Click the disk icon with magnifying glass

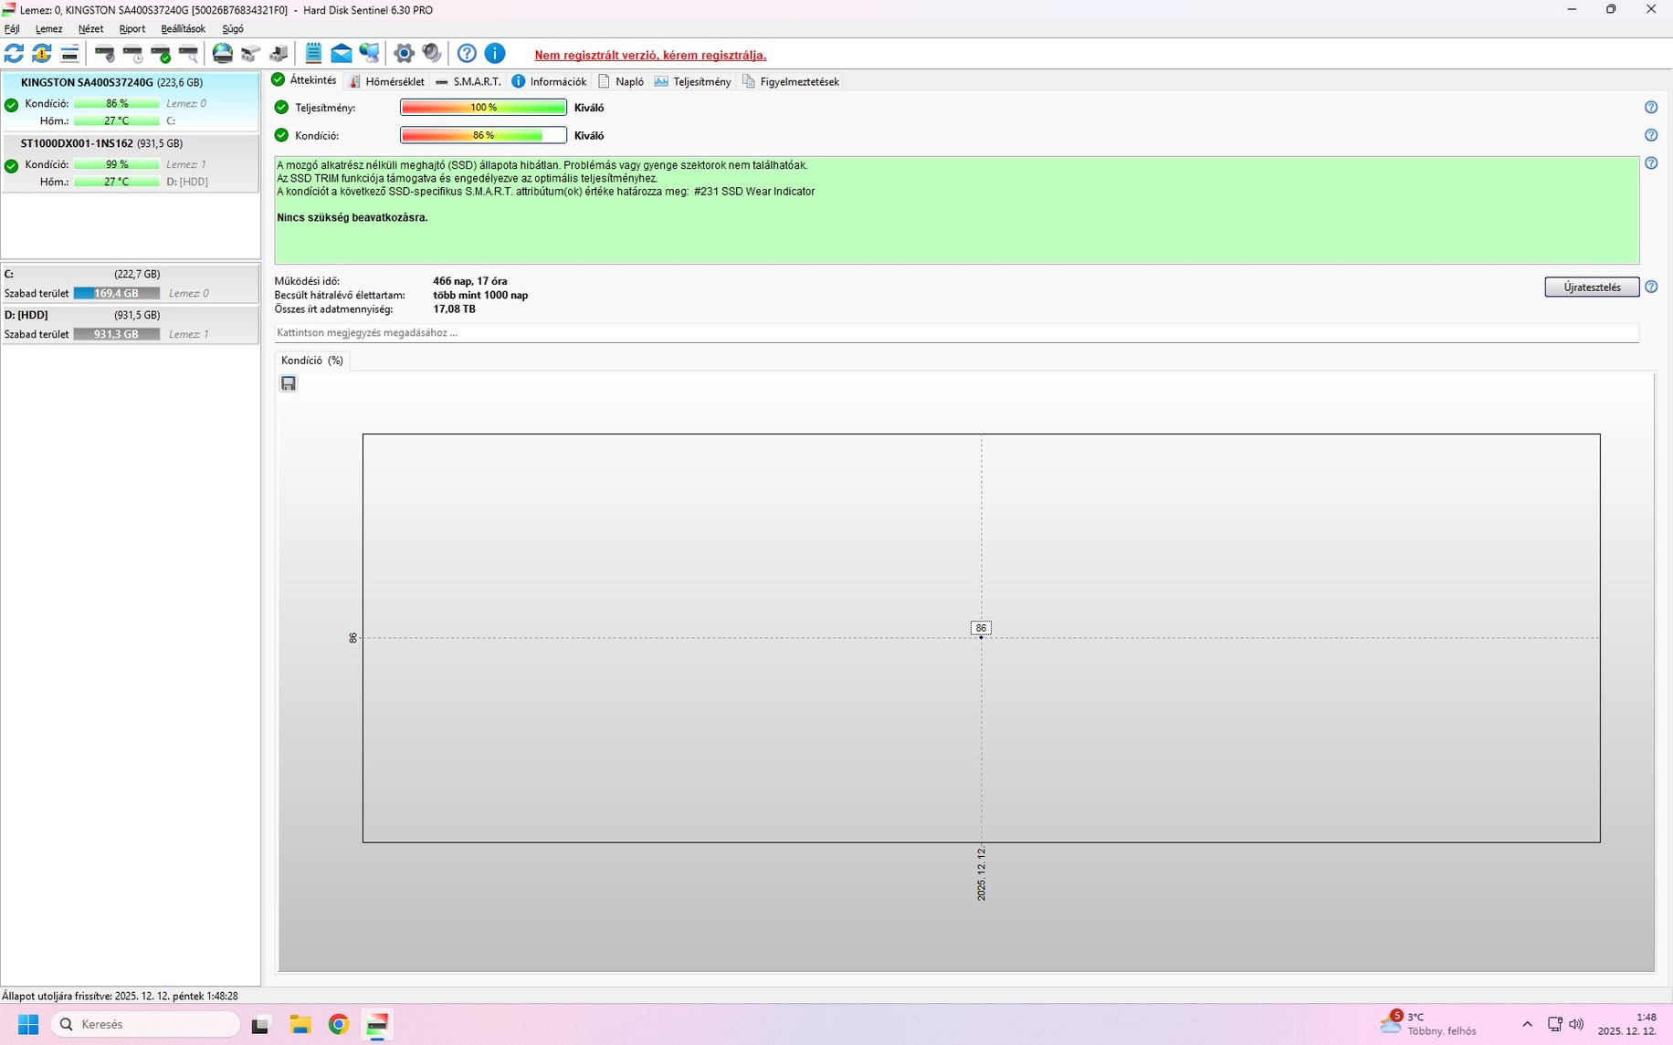tap(189, 53)
